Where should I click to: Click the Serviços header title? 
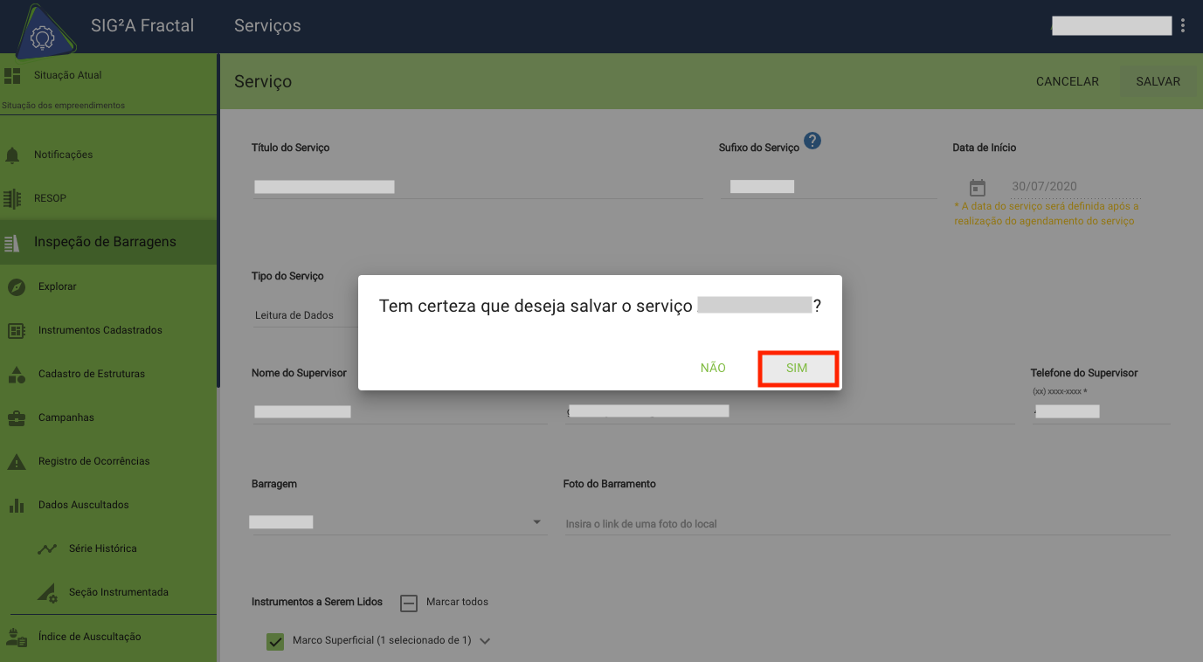pyautogui.click(x=267, y=26)
